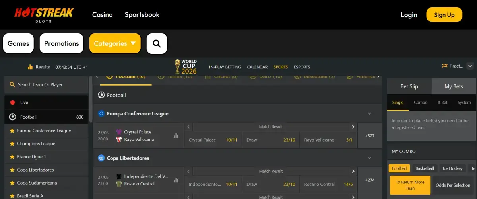This screenshot has height=199, width=477.
Task: Click the Live red dot icon
Action: pos(12,102)
